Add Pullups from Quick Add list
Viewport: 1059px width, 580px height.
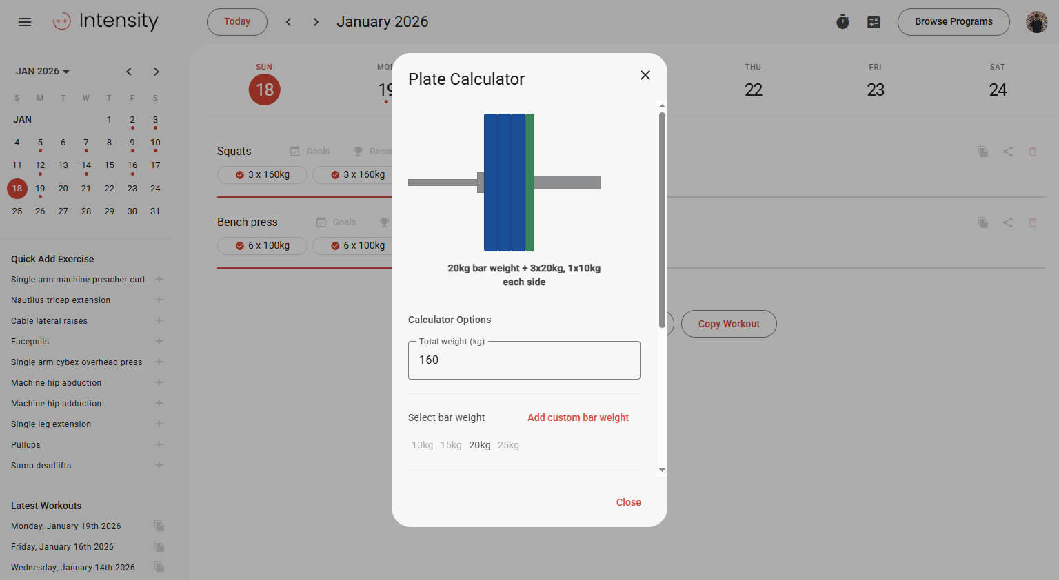[x=159, y=445]
